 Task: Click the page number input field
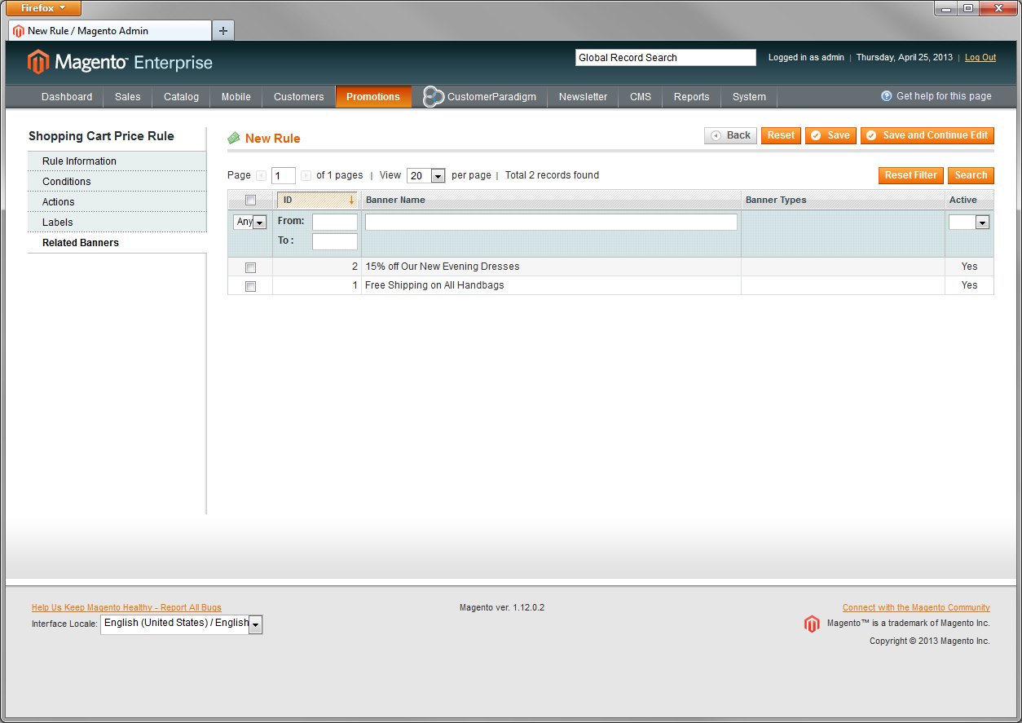284,175
